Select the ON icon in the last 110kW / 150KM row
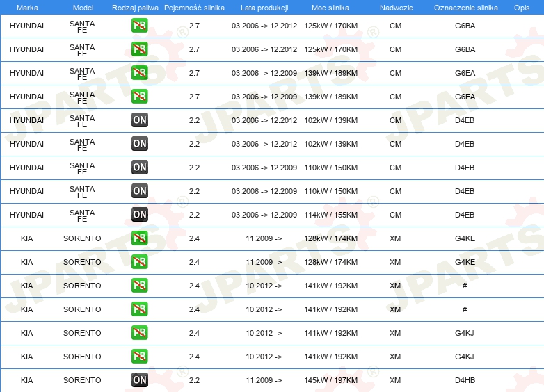 point(139,191)
